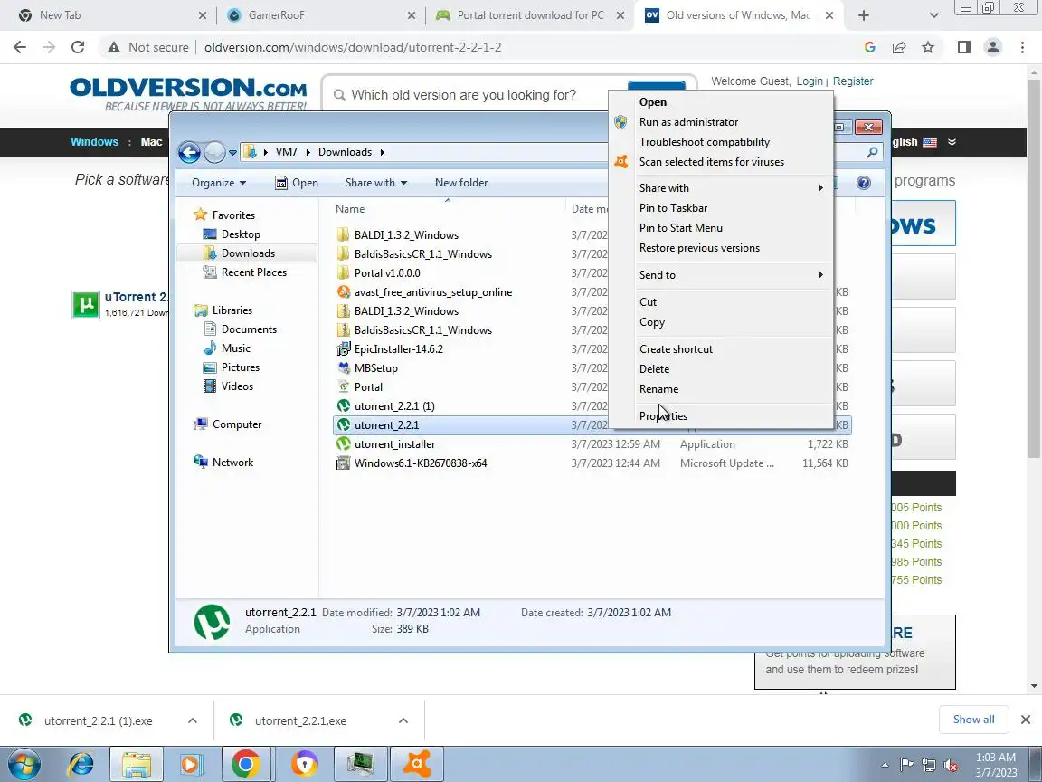Open Chrome's three-dot menu
Image resolution: width=1042 pixels, height=782 pixels.
click(x=1022, y=47)
